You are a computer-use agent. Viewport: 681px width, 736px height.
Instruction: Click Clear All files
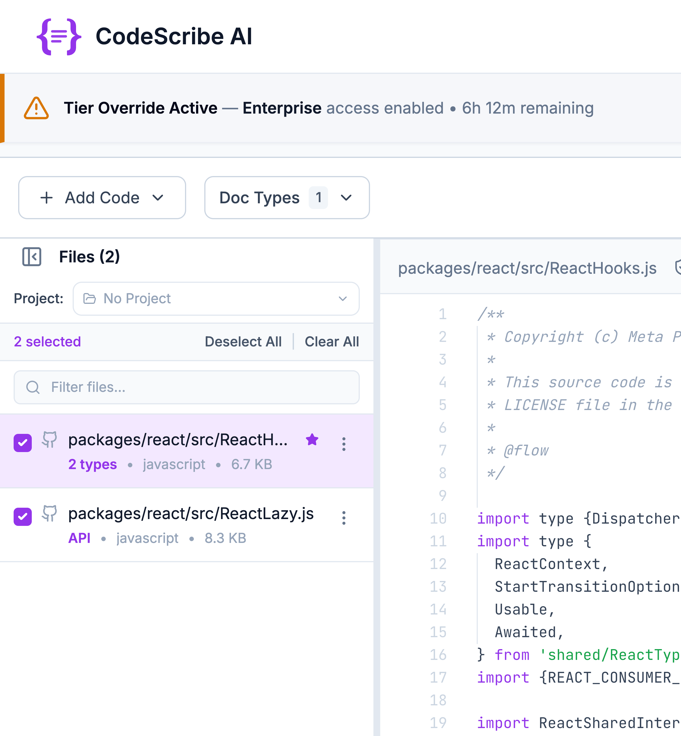[331, 342]
